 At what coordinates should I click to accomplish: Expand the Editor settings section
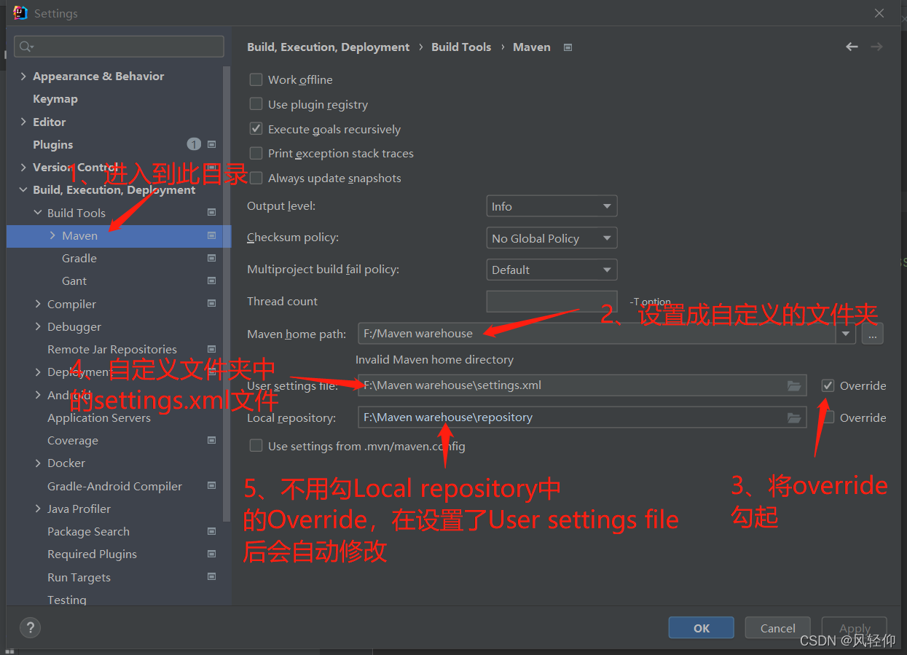click(x=23, y=122)
